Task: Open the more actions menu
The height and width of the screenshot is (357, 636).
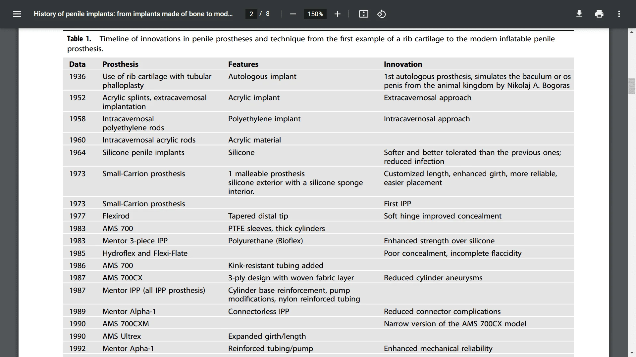Action: click(619, 14)
